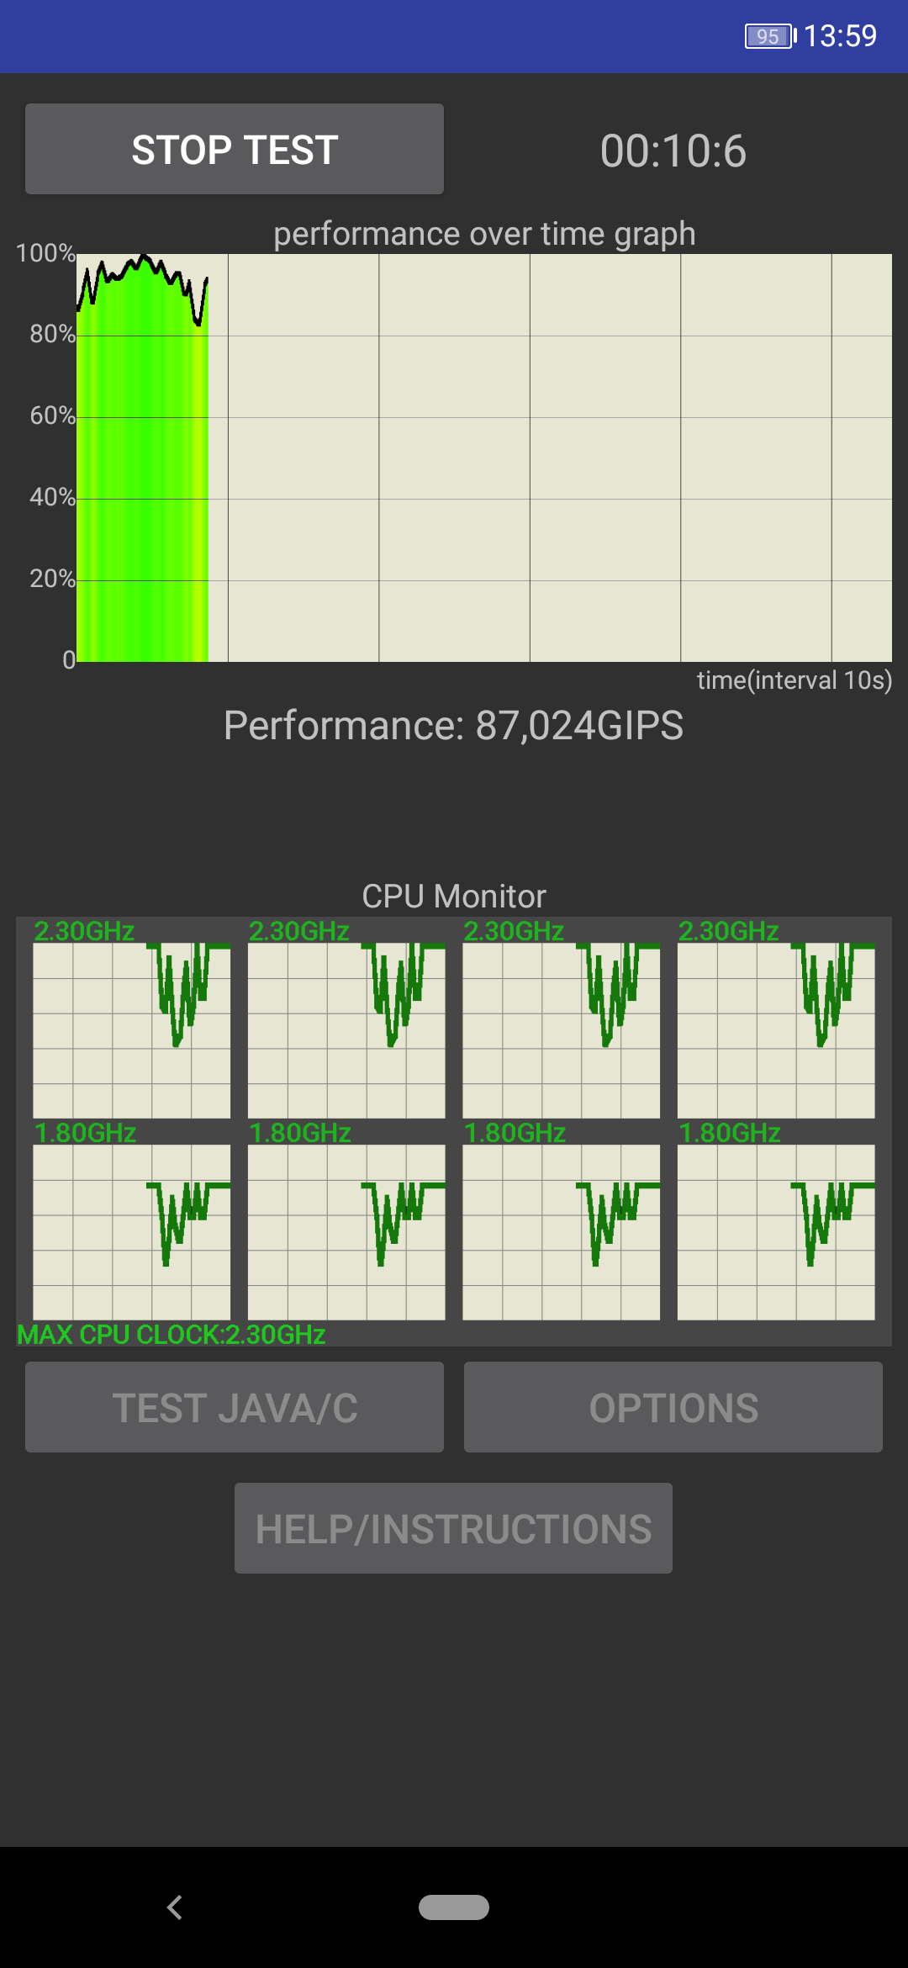
Task: Select third 1.80GHz CPU core graph
Action: coord(561,1232)
